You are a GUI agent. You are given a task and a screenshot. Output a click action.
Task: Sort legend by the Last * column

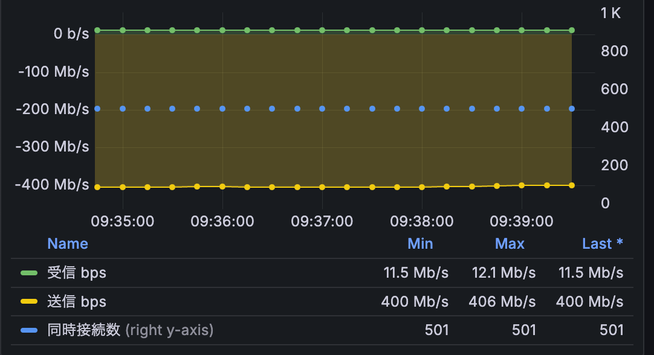point(602,244)
